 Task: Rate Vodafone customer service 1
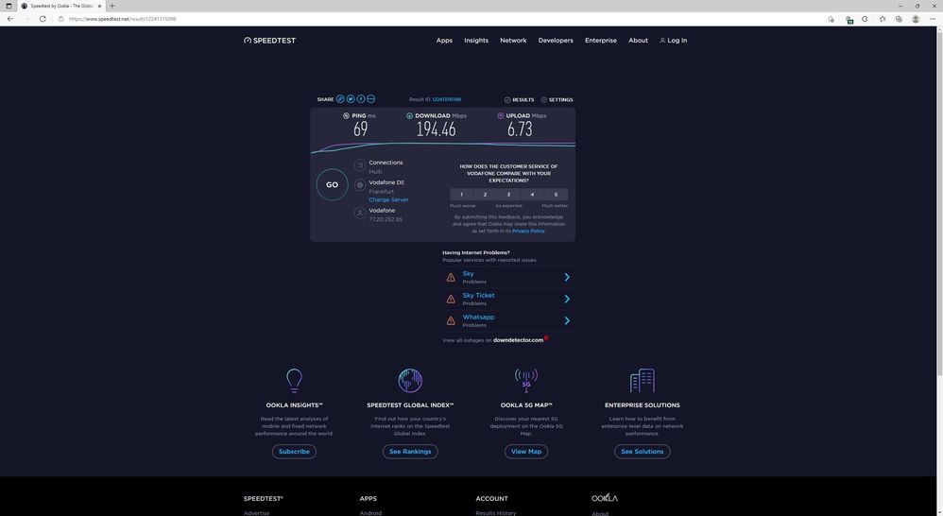(462, 195)
